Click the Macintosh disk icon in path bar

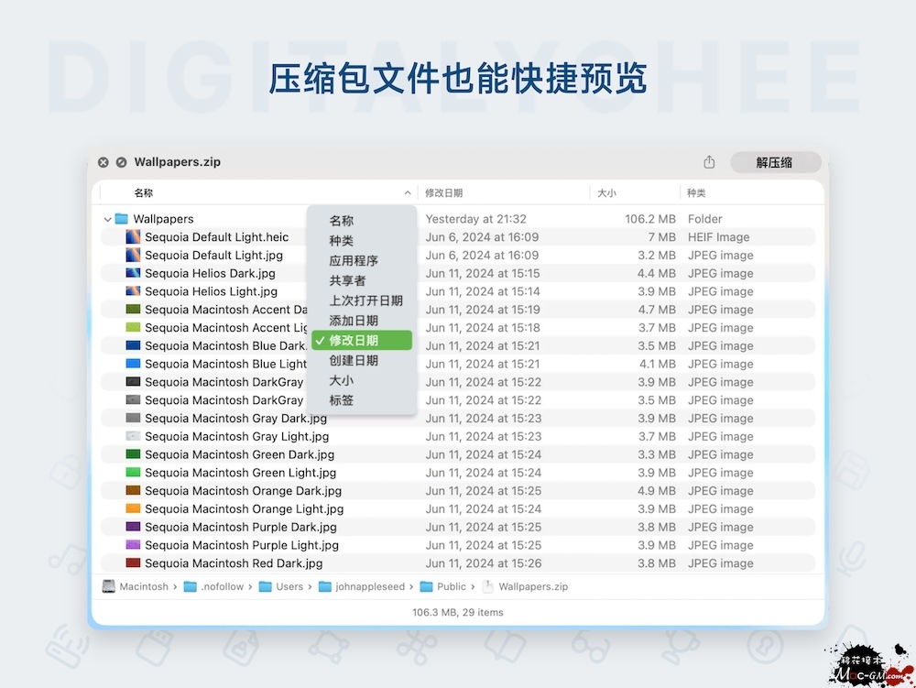[x=109, y=586]
